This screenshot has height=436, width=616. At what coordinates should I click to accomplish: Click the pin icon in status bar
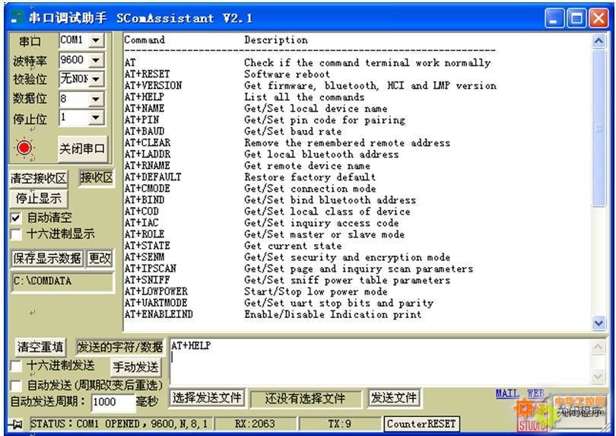(x=17, y=424)
